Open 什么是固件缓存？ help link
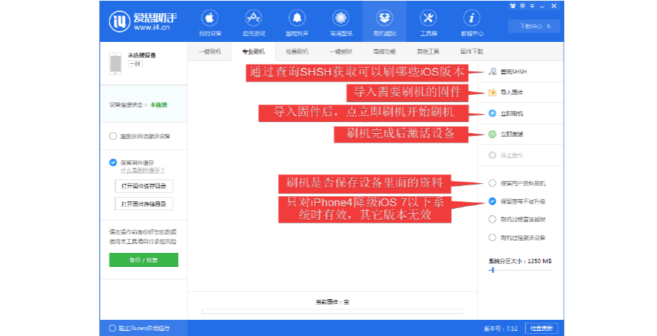 pyautogui.click(x=143, y=171)
